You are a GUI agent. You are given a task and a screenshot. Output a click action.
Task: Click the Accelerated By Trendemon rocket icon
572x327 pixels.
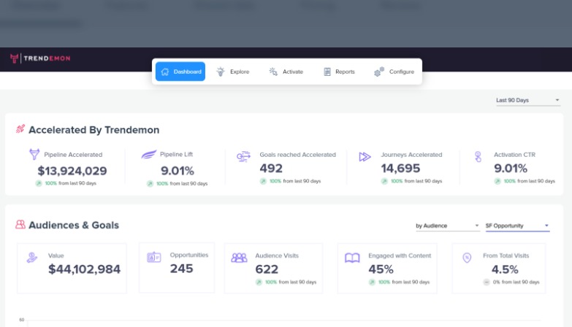pyautogui.click(x=20, y=128)
